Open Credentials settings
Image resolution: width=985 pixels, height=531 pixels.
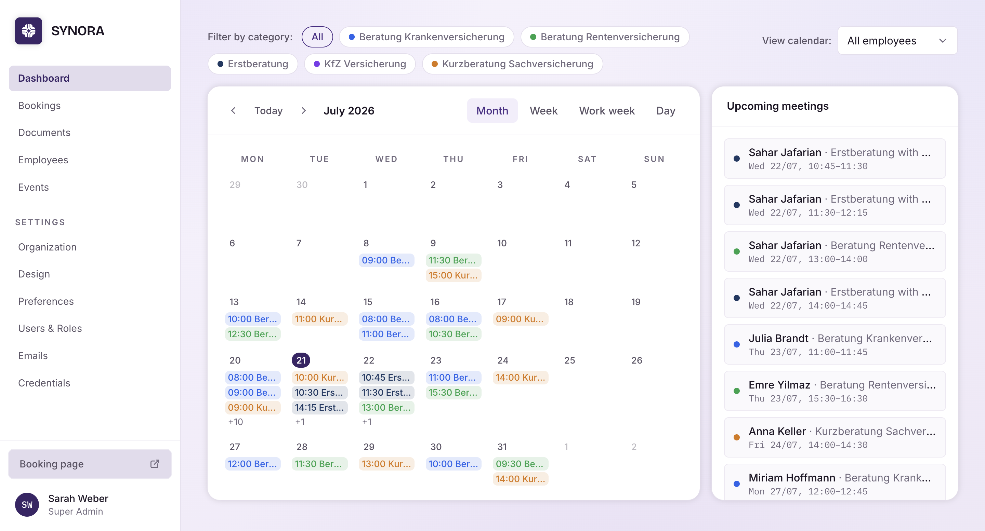point(90,383)
